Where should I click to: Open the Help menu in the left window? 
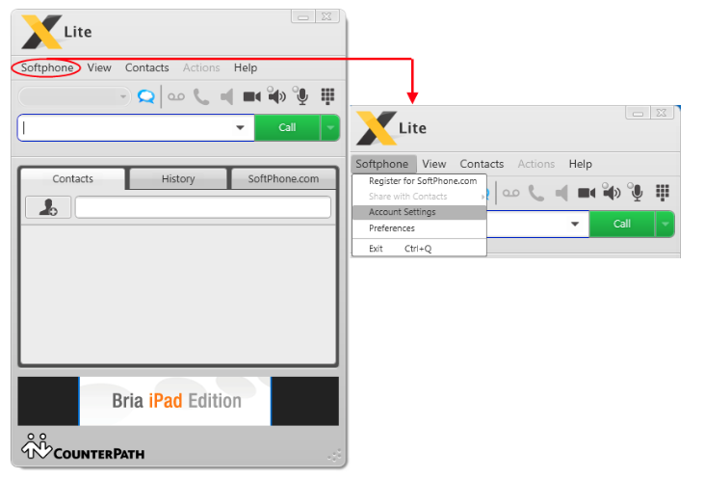(x=246, y=67)
